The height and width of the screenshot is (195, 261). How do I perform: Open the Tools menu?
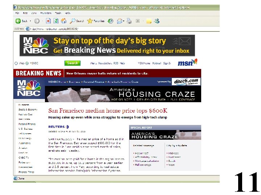58,13
